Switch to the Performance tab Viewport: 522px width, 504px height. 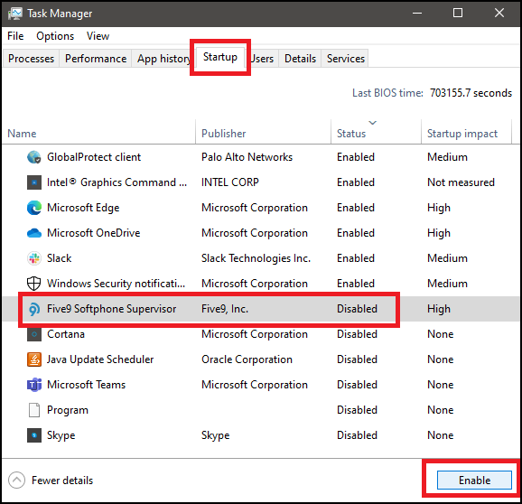(96, 59)
